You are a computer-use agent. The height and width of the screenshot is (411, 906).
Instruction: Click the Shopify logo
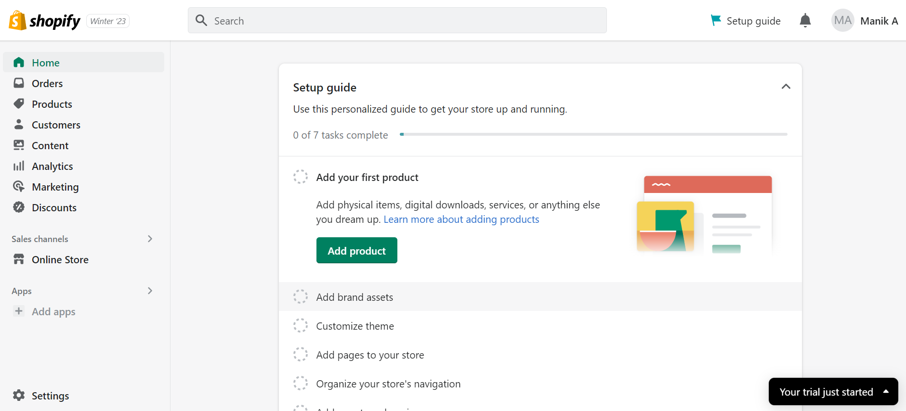coord(45,21)
